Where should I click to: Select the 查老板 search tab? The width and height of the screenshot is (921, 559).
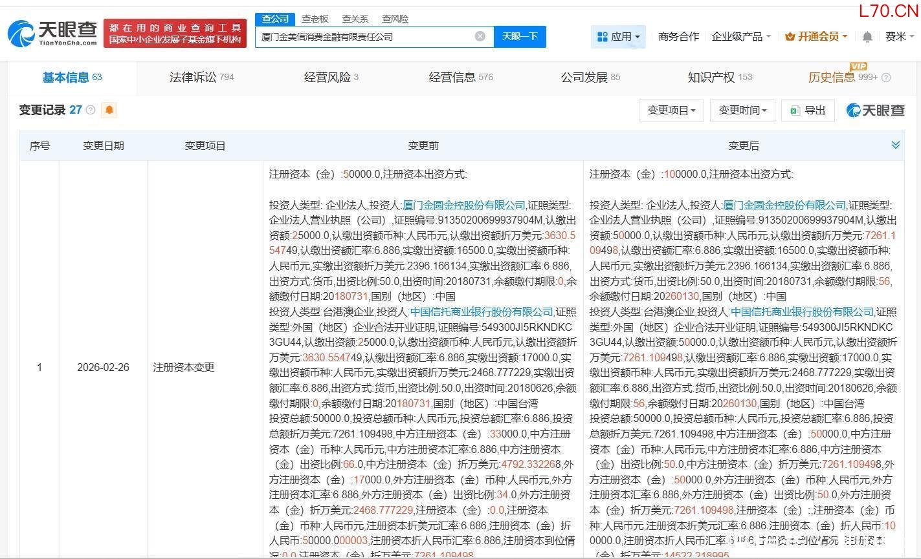pos(315,19)
